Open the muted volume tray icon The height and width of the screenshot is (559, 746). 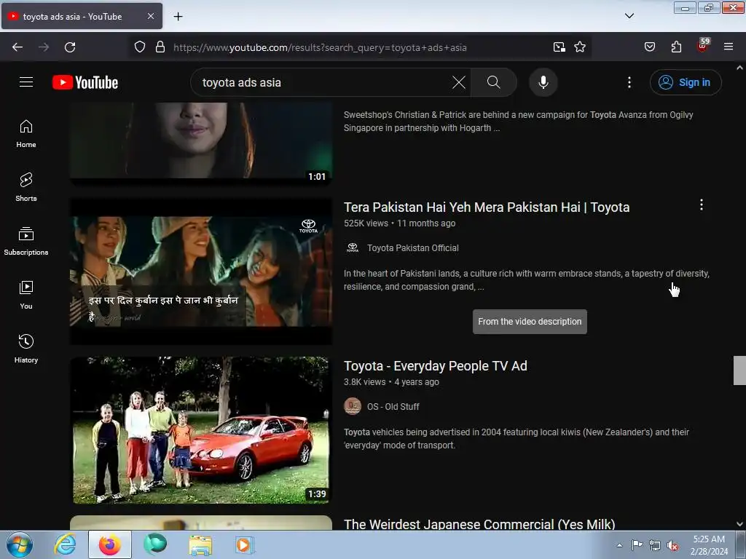pyautogui.click(x=672, y=545)
